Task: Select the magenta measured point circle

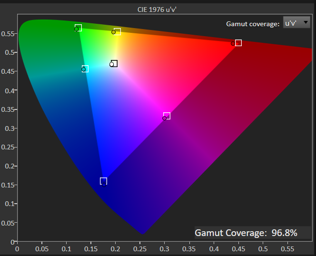Action: (165, 118)
